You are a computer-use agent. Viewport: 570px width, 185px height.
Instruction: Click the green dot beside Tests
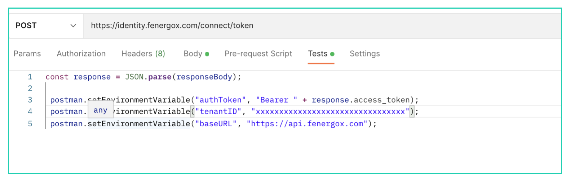[x=332, y=54]
